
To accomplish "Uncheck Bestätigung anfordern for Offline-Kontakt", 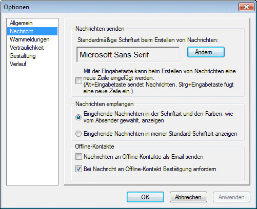I will (78, 169).
